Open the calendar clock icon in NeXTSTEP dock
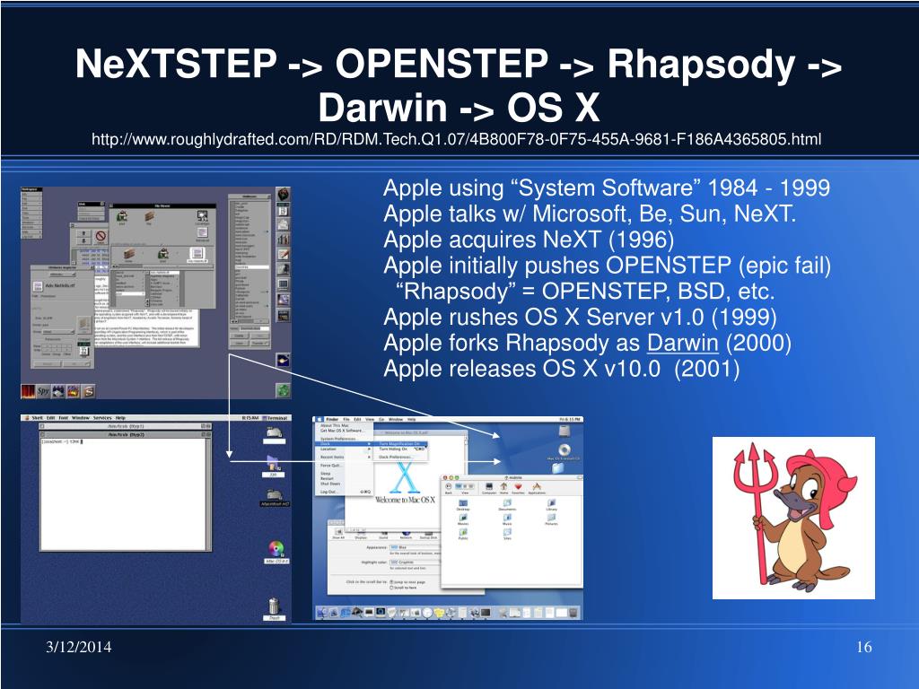This screenshot has height=689, width=919. coord(283,210)
